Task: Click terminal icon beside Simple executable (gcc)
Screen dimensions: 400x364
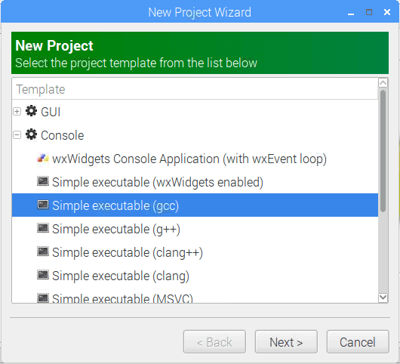Action: [x=42, y=205]
